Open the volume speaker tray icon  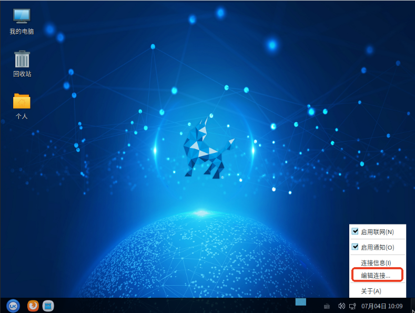341,306
